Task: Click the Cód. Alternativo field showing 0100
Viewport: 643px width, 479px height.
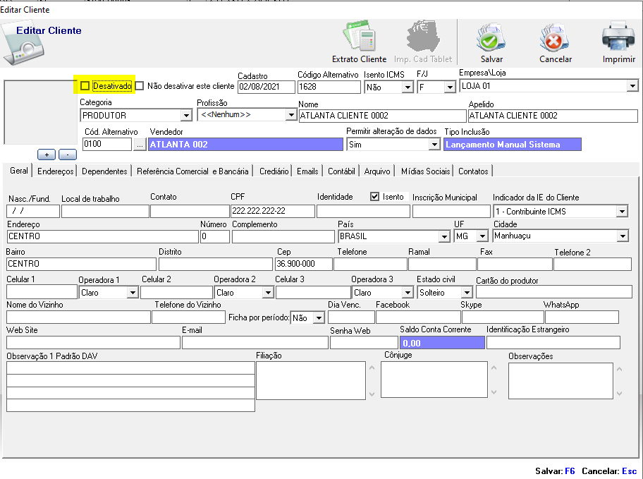Action: pos(107,144)
